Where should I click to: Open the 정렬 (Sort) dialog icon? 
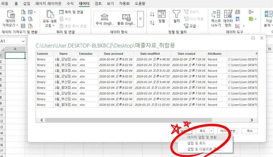162,14
